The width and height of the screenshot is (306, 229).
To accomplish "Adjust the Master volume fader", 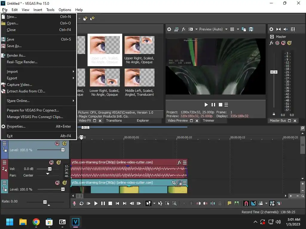I will (x=274, y=72).
